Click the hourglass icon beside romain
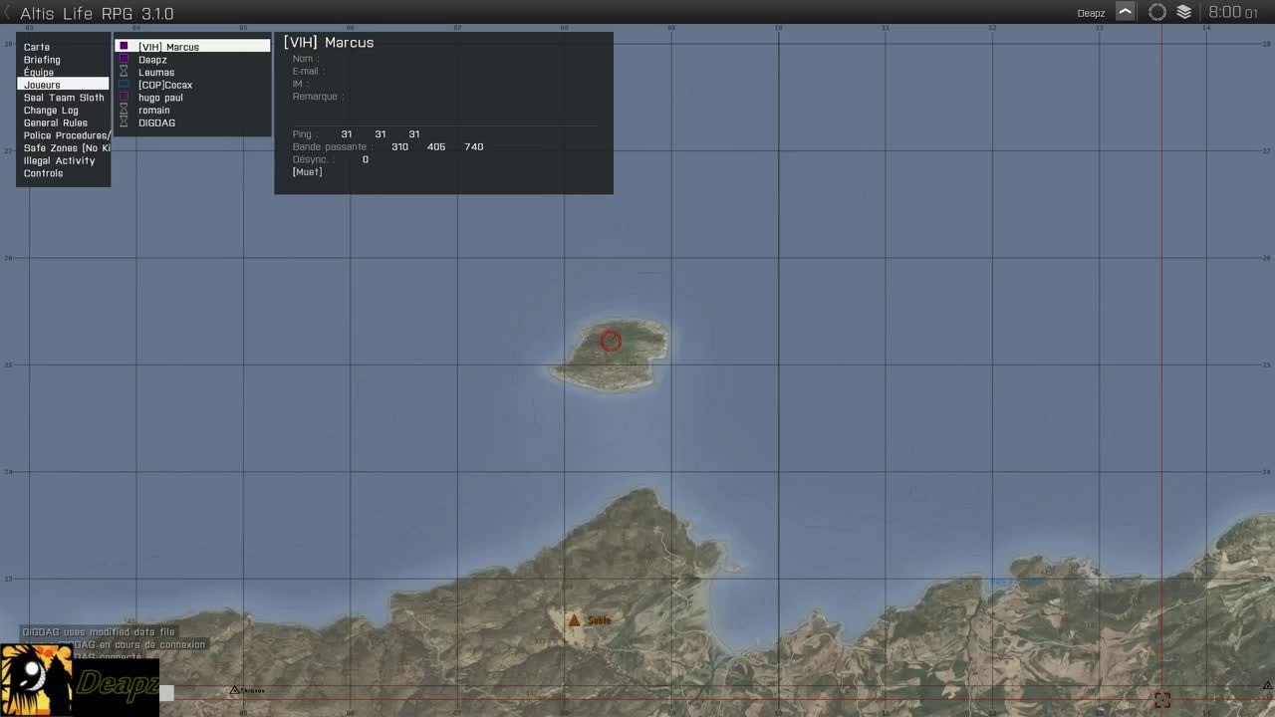The height and width of the screenshot is (717, 1275). point(124,110)
